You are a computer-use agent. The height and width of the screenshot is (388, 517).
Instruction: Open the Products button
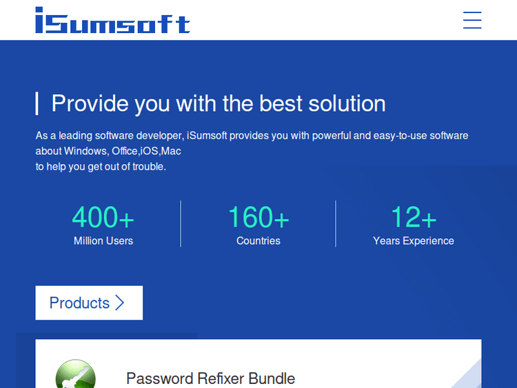(89, 303)
